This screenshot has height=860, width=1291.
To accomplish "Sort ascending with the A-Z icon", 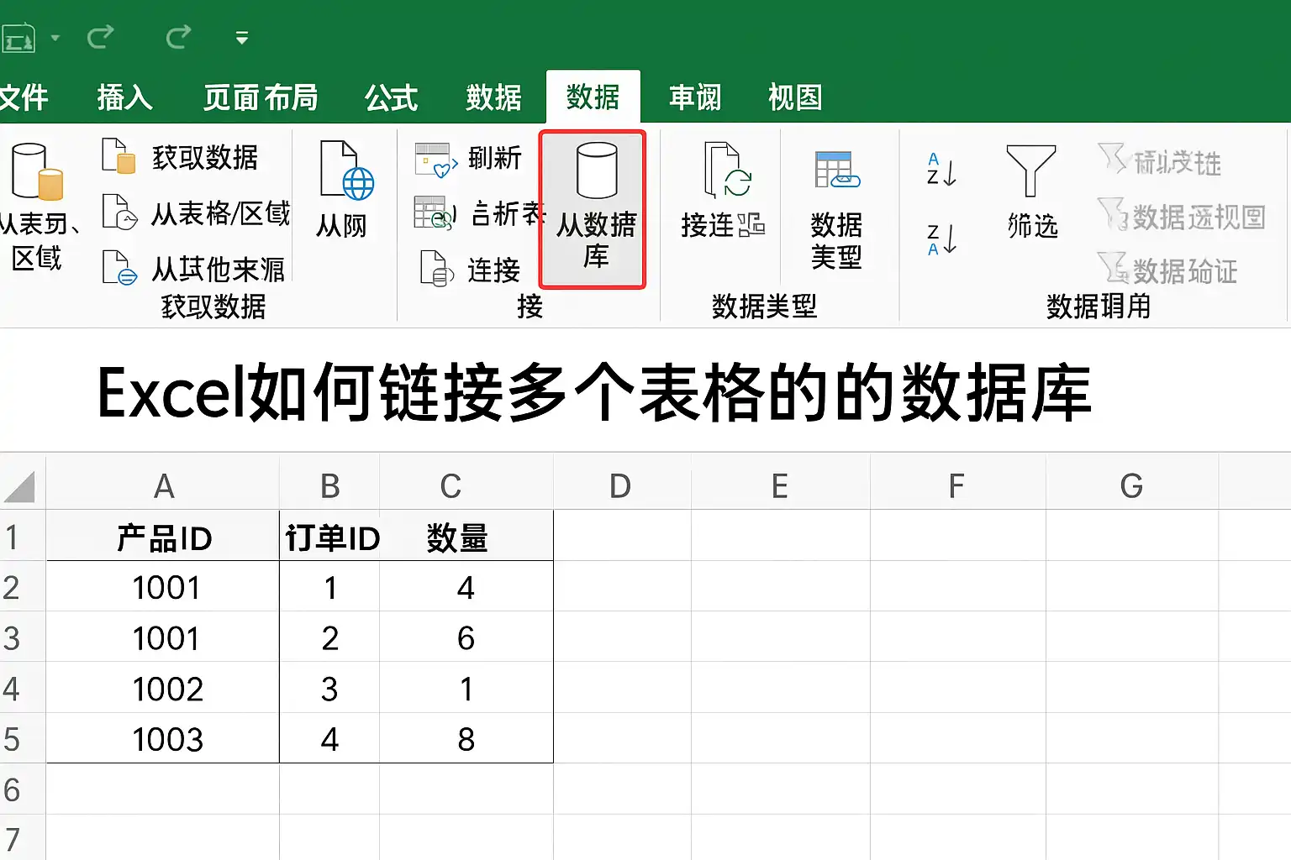I will (941, 170).
